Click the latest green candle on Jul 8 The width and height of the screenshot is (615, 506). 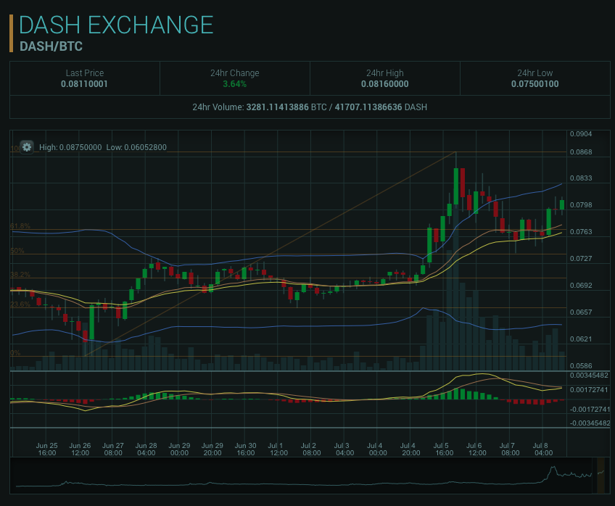tap(562, 204)
